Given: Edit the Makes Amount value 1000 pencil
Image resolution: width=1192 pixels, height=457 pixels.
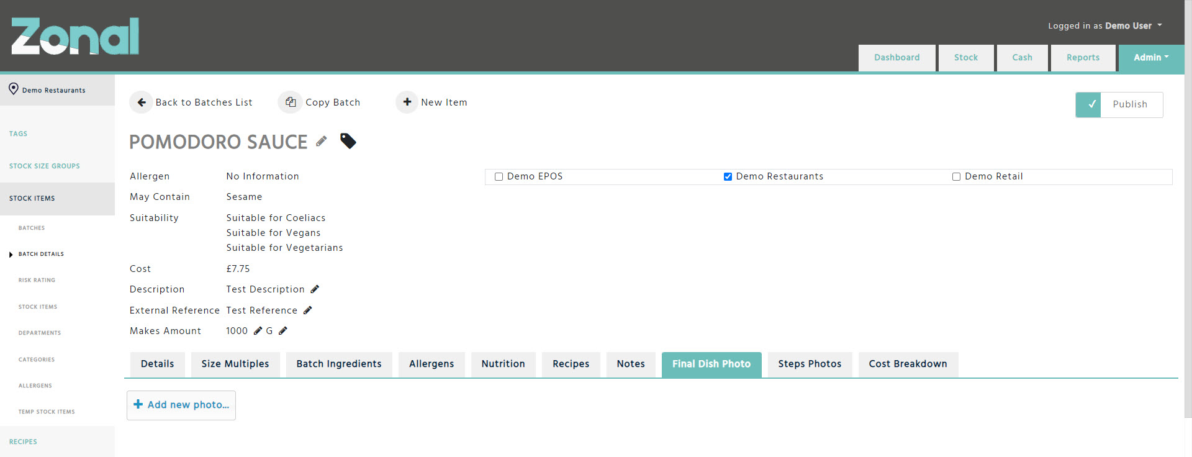Looking at the screenshot, I should pos(258,331).
